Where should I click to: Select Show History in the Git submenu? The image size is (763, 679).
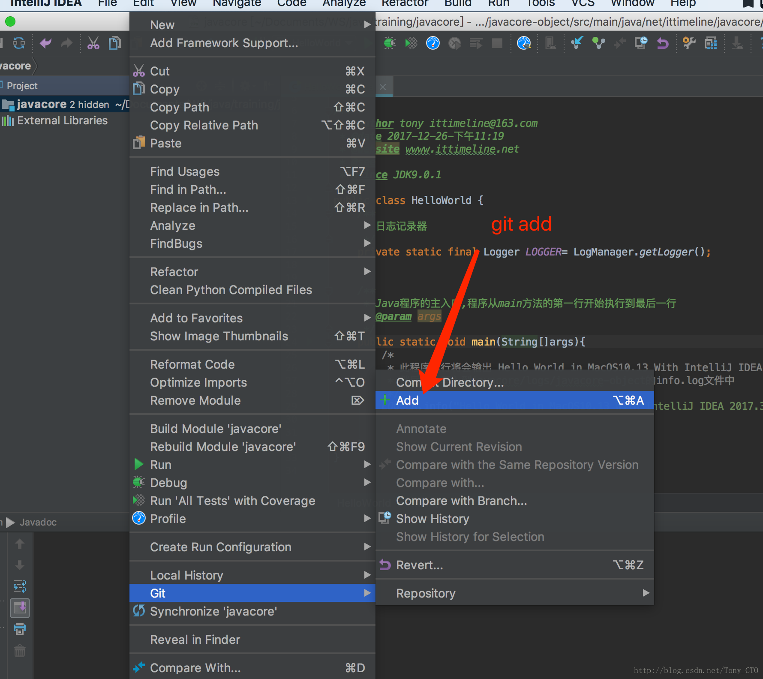514,519
